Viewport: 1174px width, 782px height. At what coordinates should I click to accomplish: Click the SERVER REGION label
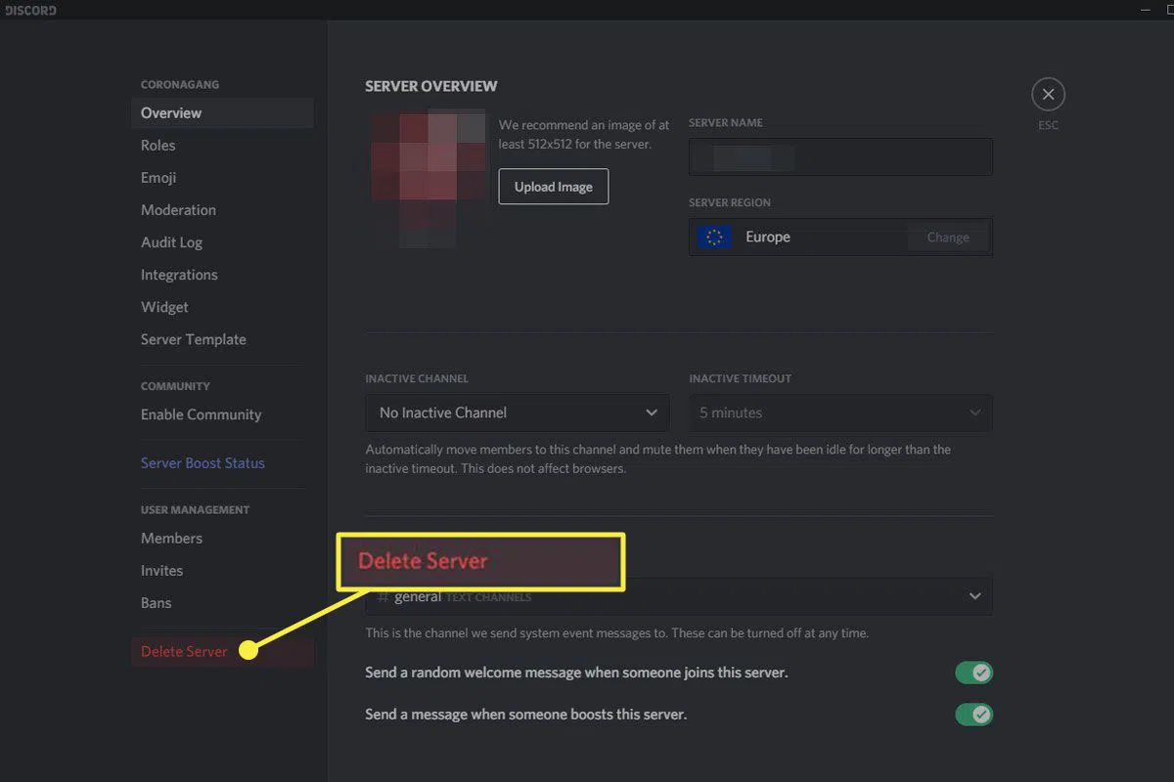point(730,202)
